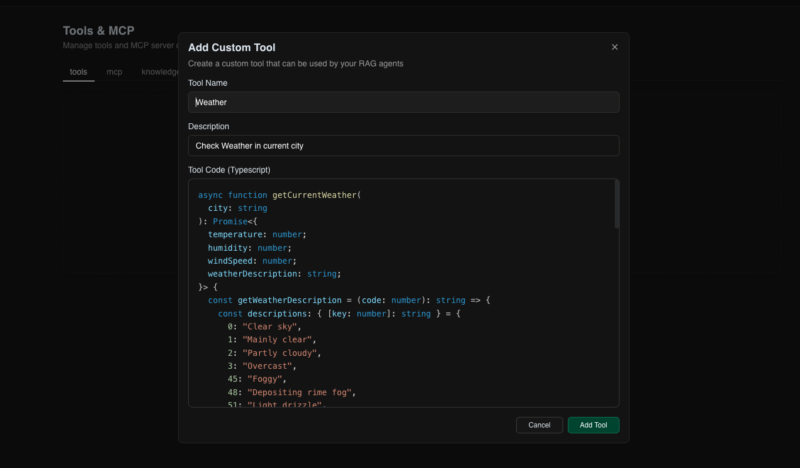Screen dimensions: 800x468
Task: Click the Tools & MCP page heading
Action: [x=98, y=31]
